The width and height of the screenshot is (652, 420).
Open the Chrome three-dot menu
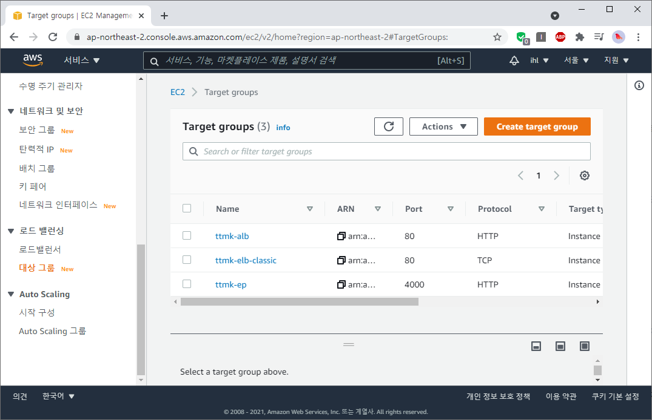638,37
